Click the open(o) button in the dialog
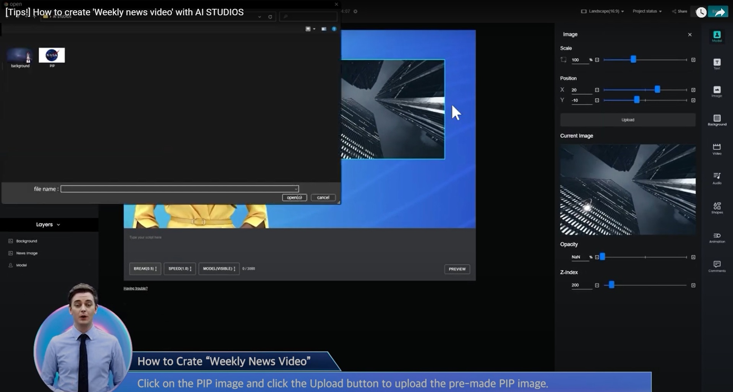 tap(294, 198)
